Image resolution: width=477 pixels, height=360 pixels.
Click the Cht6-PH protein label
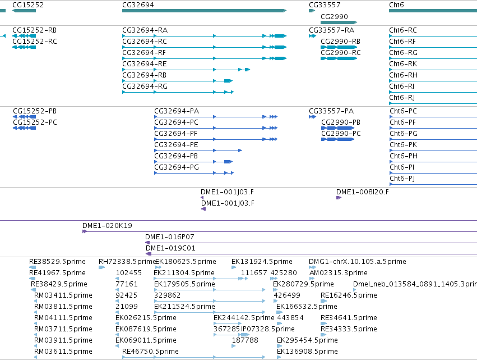point(404,156)
